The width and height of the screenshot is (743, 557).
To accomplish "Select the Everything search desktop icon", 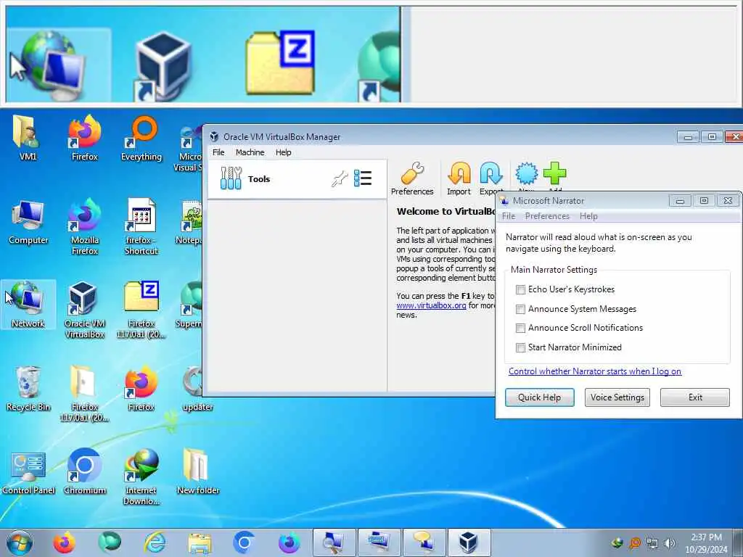I will (x=141, y=137).
